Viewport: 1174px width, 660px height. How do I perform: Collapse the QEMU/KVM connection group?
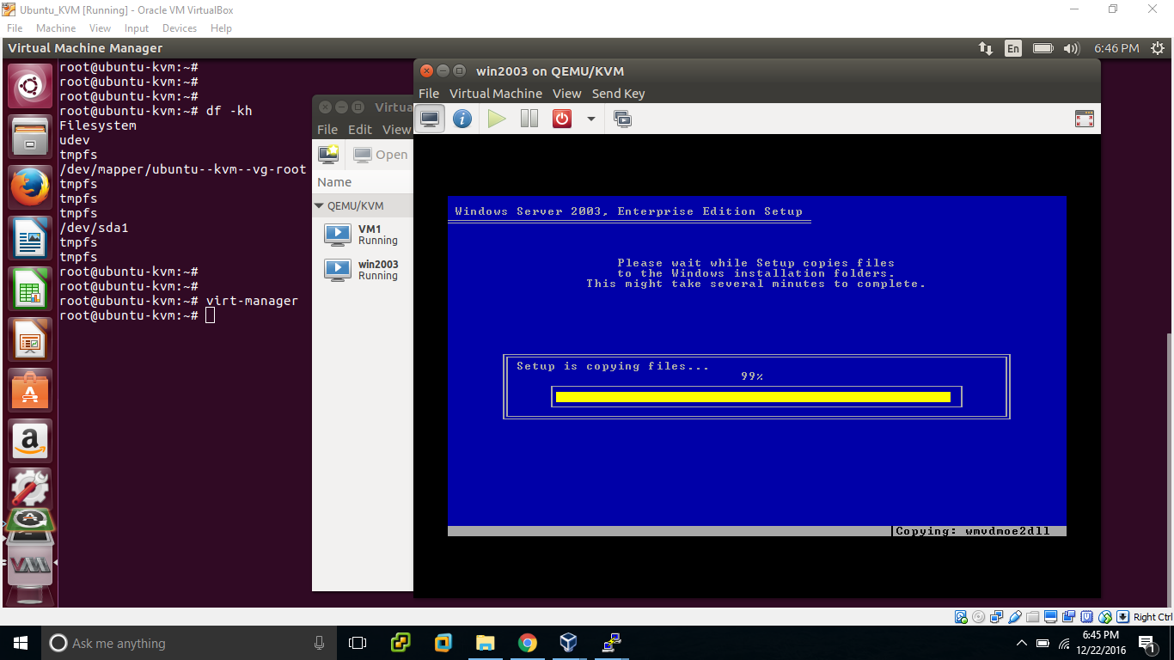320,205
